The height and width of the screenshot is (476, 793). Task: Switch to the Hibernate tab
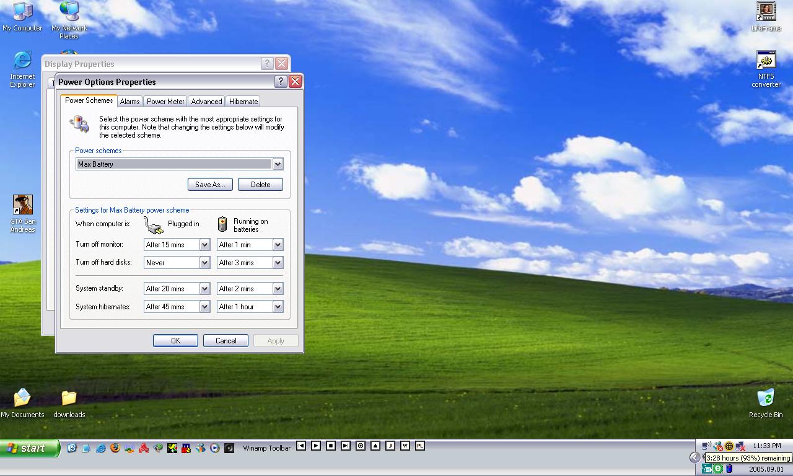point(243,101)
